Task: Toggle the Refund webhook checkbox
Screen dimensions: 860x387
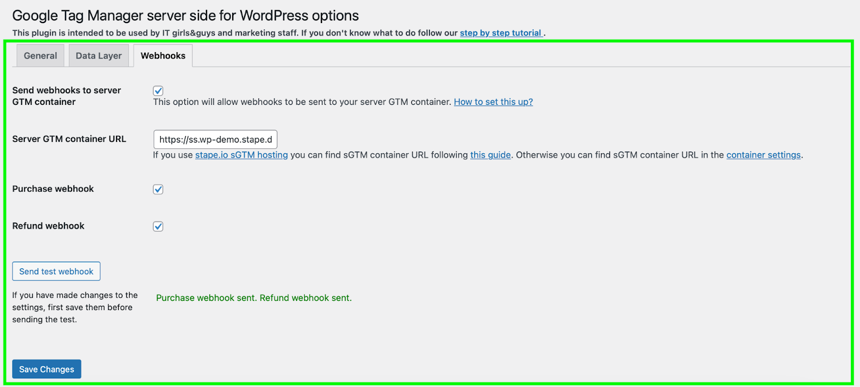Action: point(158,226)
